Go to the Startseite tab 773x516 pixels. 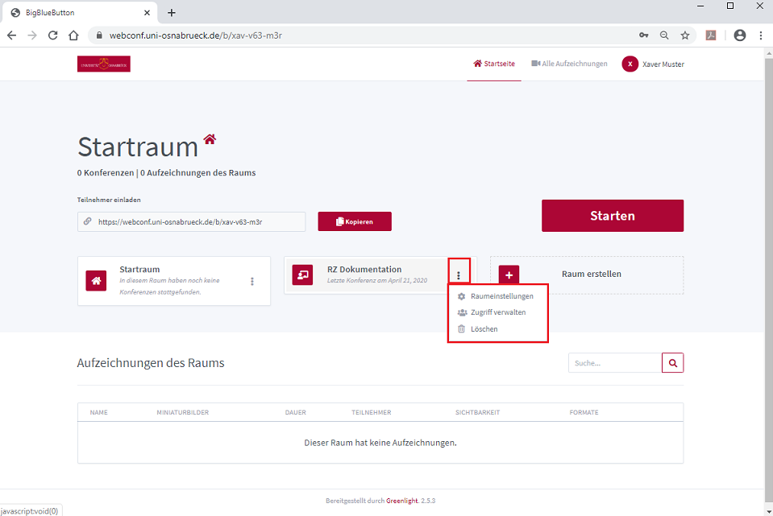(x=494, y=64)
